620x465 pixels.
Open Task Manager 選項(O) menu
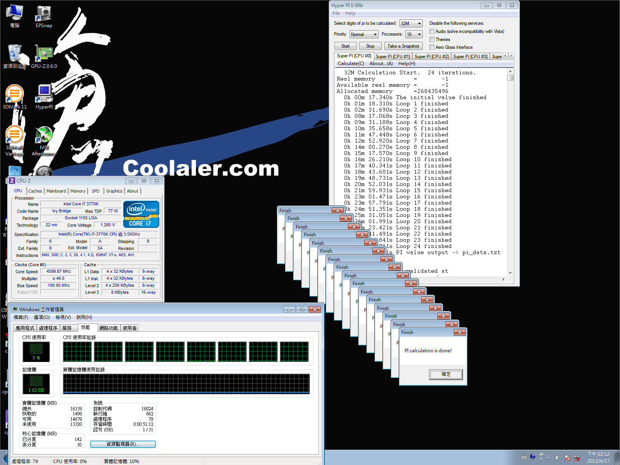click(42, 317)
